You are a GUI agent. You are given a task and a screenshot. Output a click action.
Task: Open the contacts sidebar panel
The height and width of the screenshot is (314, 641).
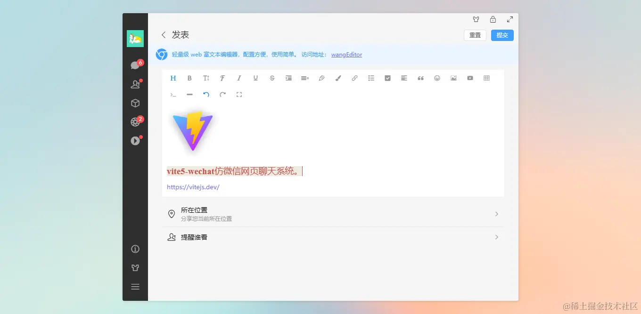[135, 84]
